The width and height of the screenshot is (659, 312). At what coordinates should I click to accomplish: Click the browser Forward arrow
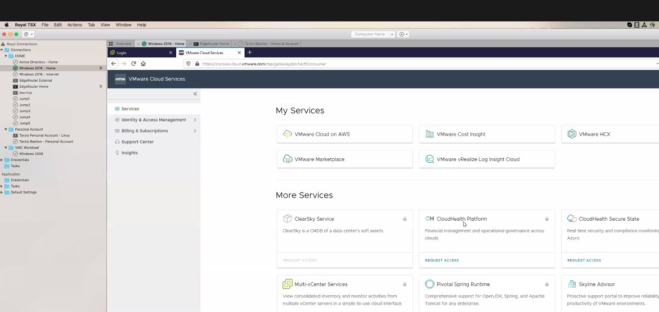coord(124,64)
